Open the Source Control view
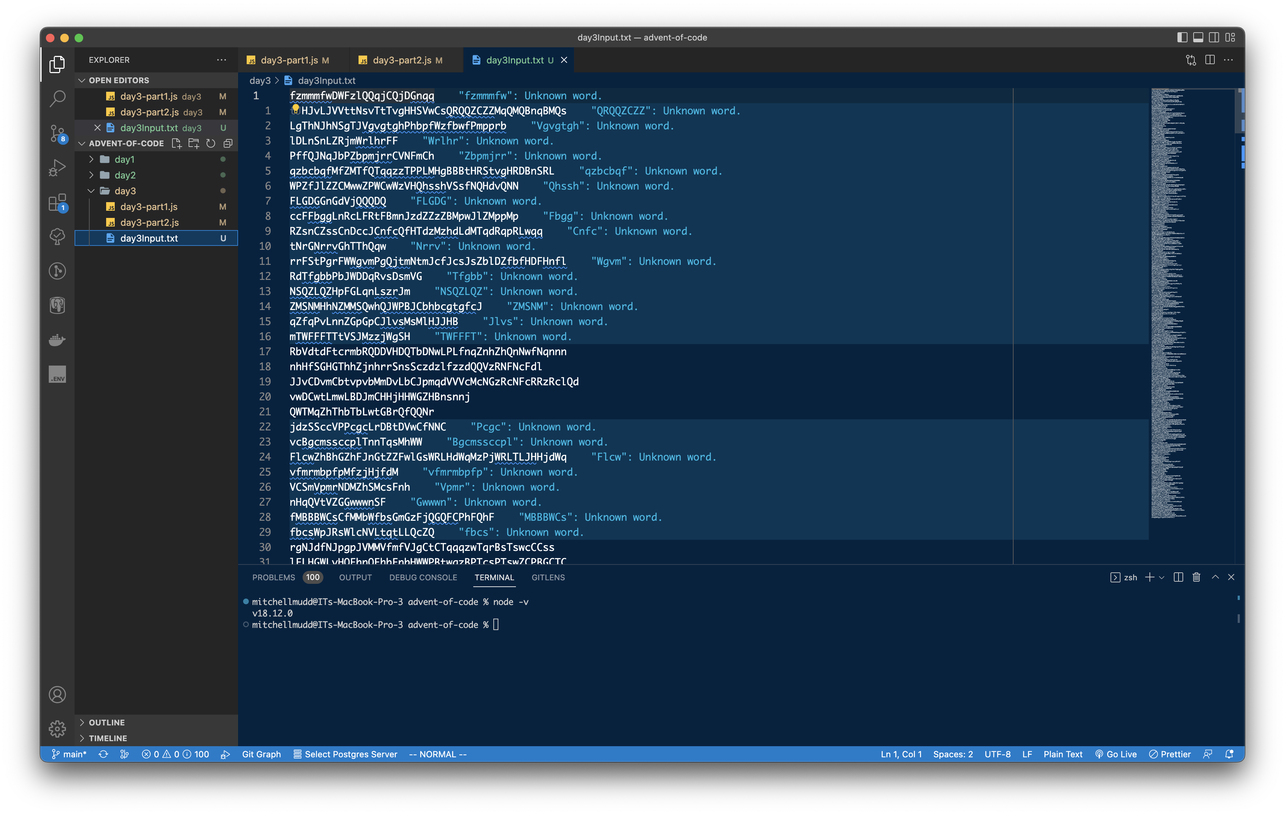This screenshot has width=1285, height=815. (57, 134)
